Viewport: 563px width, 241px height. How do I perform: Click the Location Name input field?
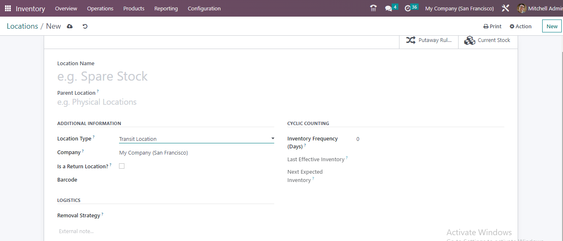(125, 76)
